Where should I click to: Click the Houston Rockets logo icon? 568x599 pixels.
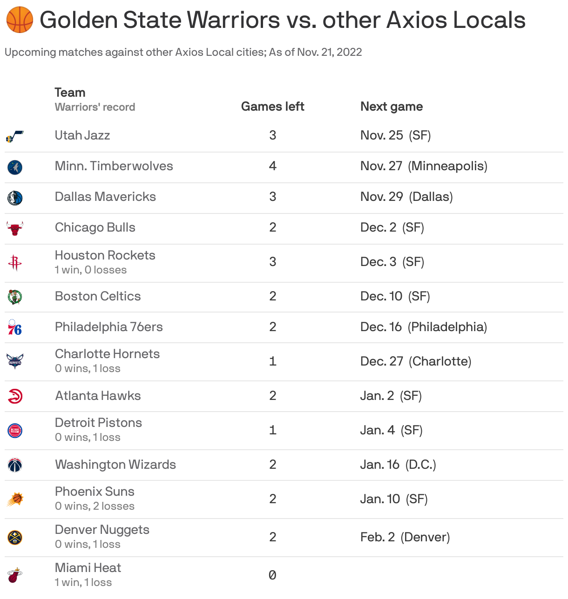[15, 263]
